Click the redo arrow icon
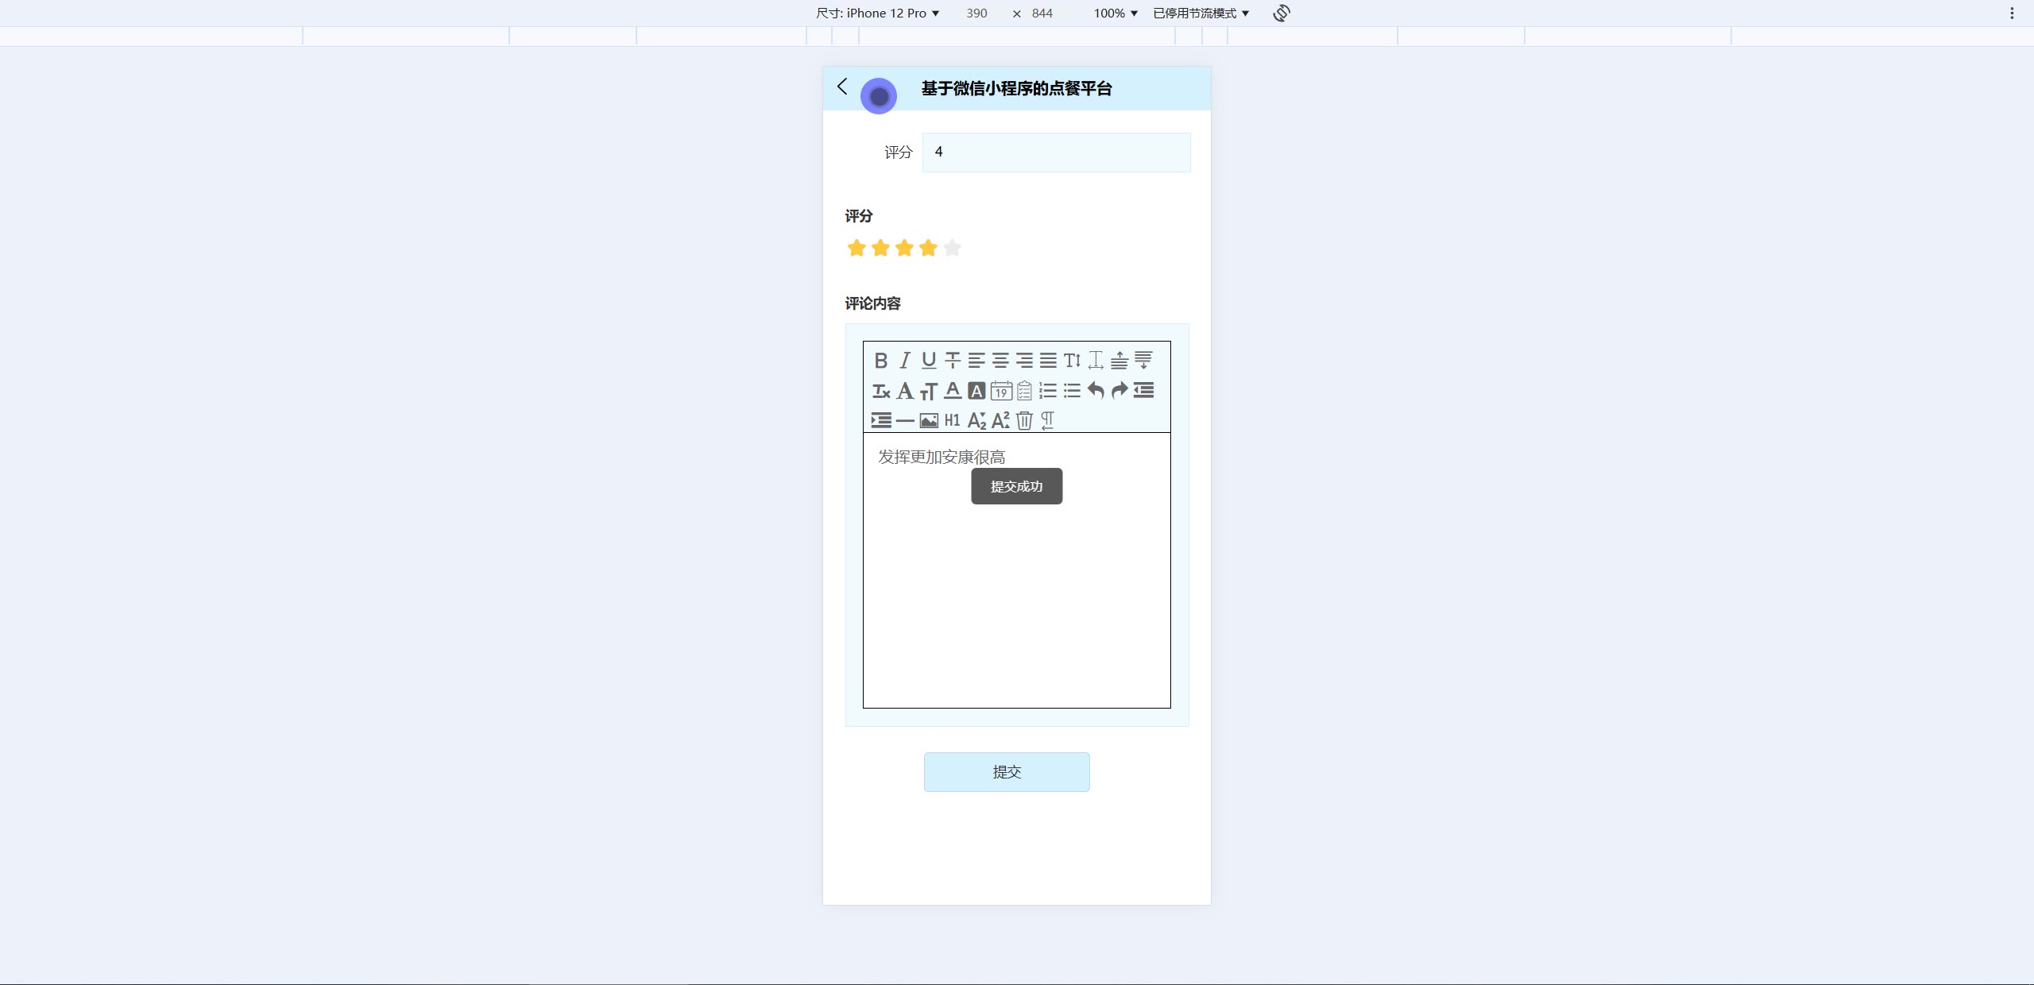The width and height of the screenshot is (2034, 985). (1119, 390)
